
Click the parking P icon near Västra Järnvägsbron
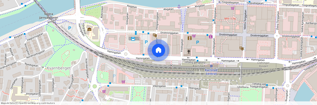(70, 28)
